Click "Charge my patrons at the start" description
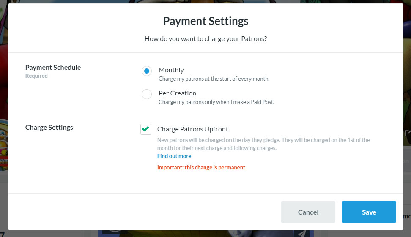Viewport: 411px width, 237px height. 214,79
